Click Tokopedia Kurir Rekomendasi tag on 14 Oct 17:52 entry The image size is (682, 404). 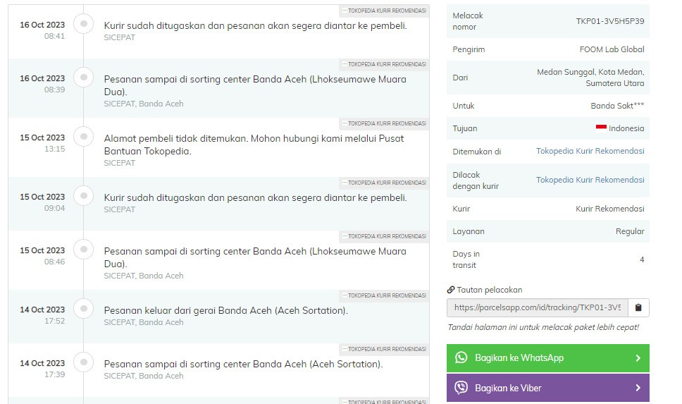point(384,295)
